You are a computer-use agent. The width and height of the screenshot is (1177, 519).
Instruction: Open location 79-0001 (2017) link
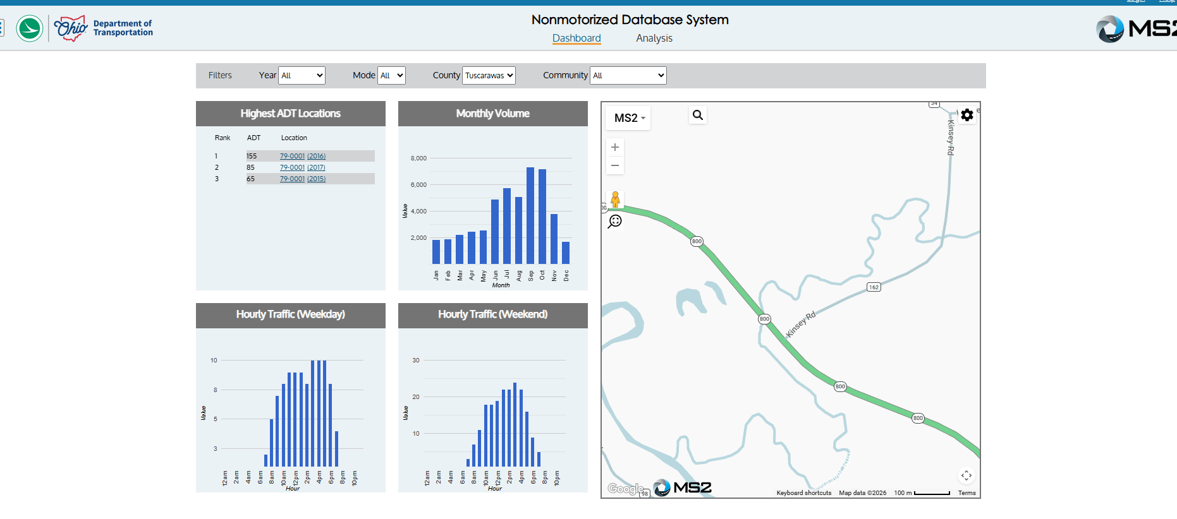[x=302, y=167]
